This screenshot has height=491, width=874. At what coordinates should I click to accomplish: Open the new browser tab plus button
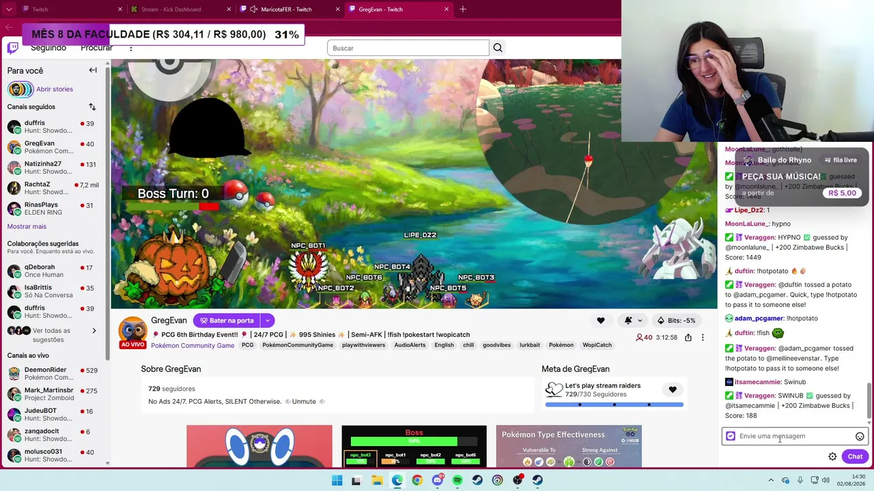pyautogui.click(x=463, y=10)
